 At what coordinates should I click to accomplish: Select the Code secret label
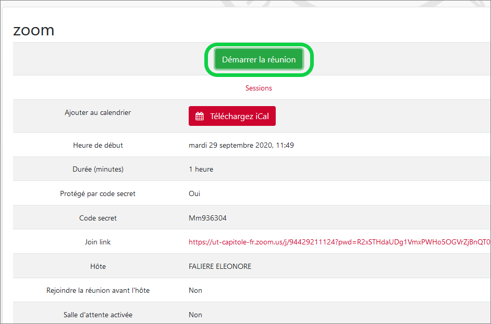97,218
